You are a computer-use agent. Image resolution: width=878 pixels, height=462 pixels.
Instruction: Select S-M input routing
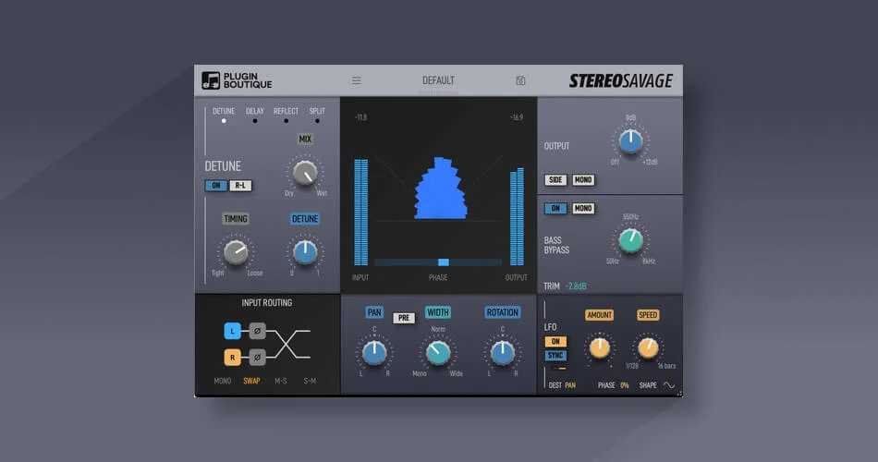[x=310, y=381]
